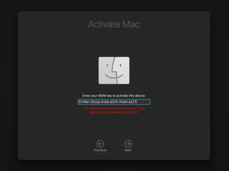Click the Next arrow icon
The height and width of the screenshot is (171, 229).
128,144
